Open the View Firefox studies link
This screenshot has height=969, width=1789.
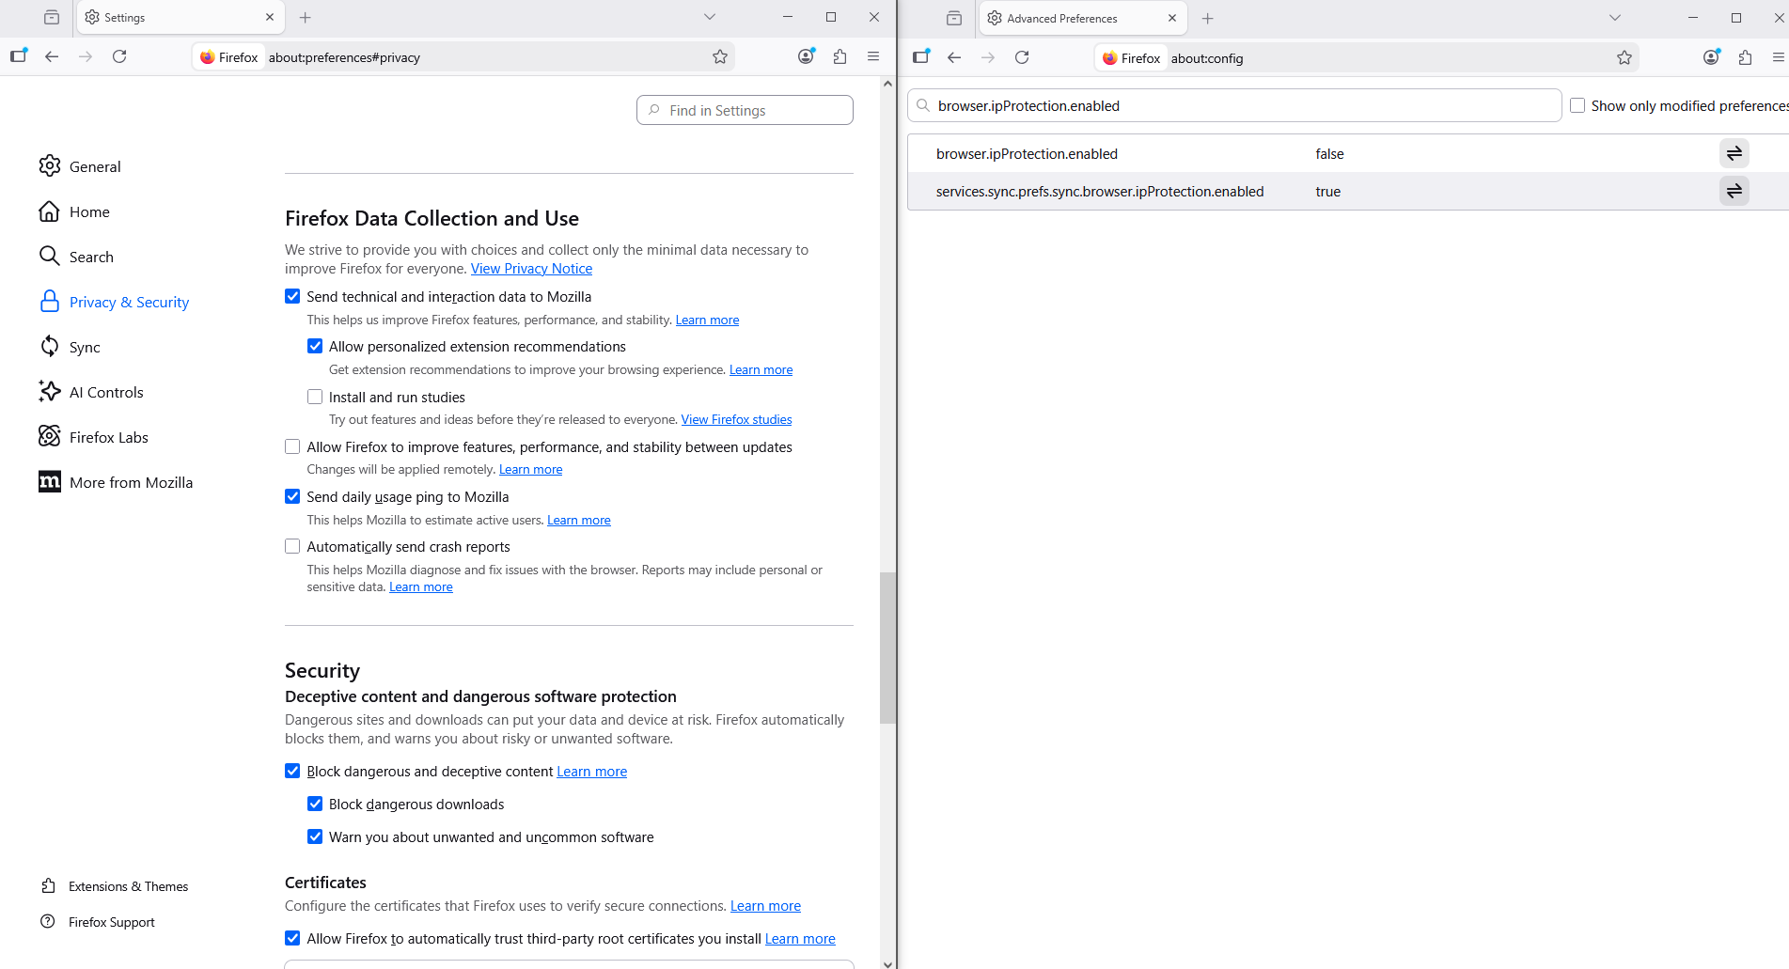(736, 420)
